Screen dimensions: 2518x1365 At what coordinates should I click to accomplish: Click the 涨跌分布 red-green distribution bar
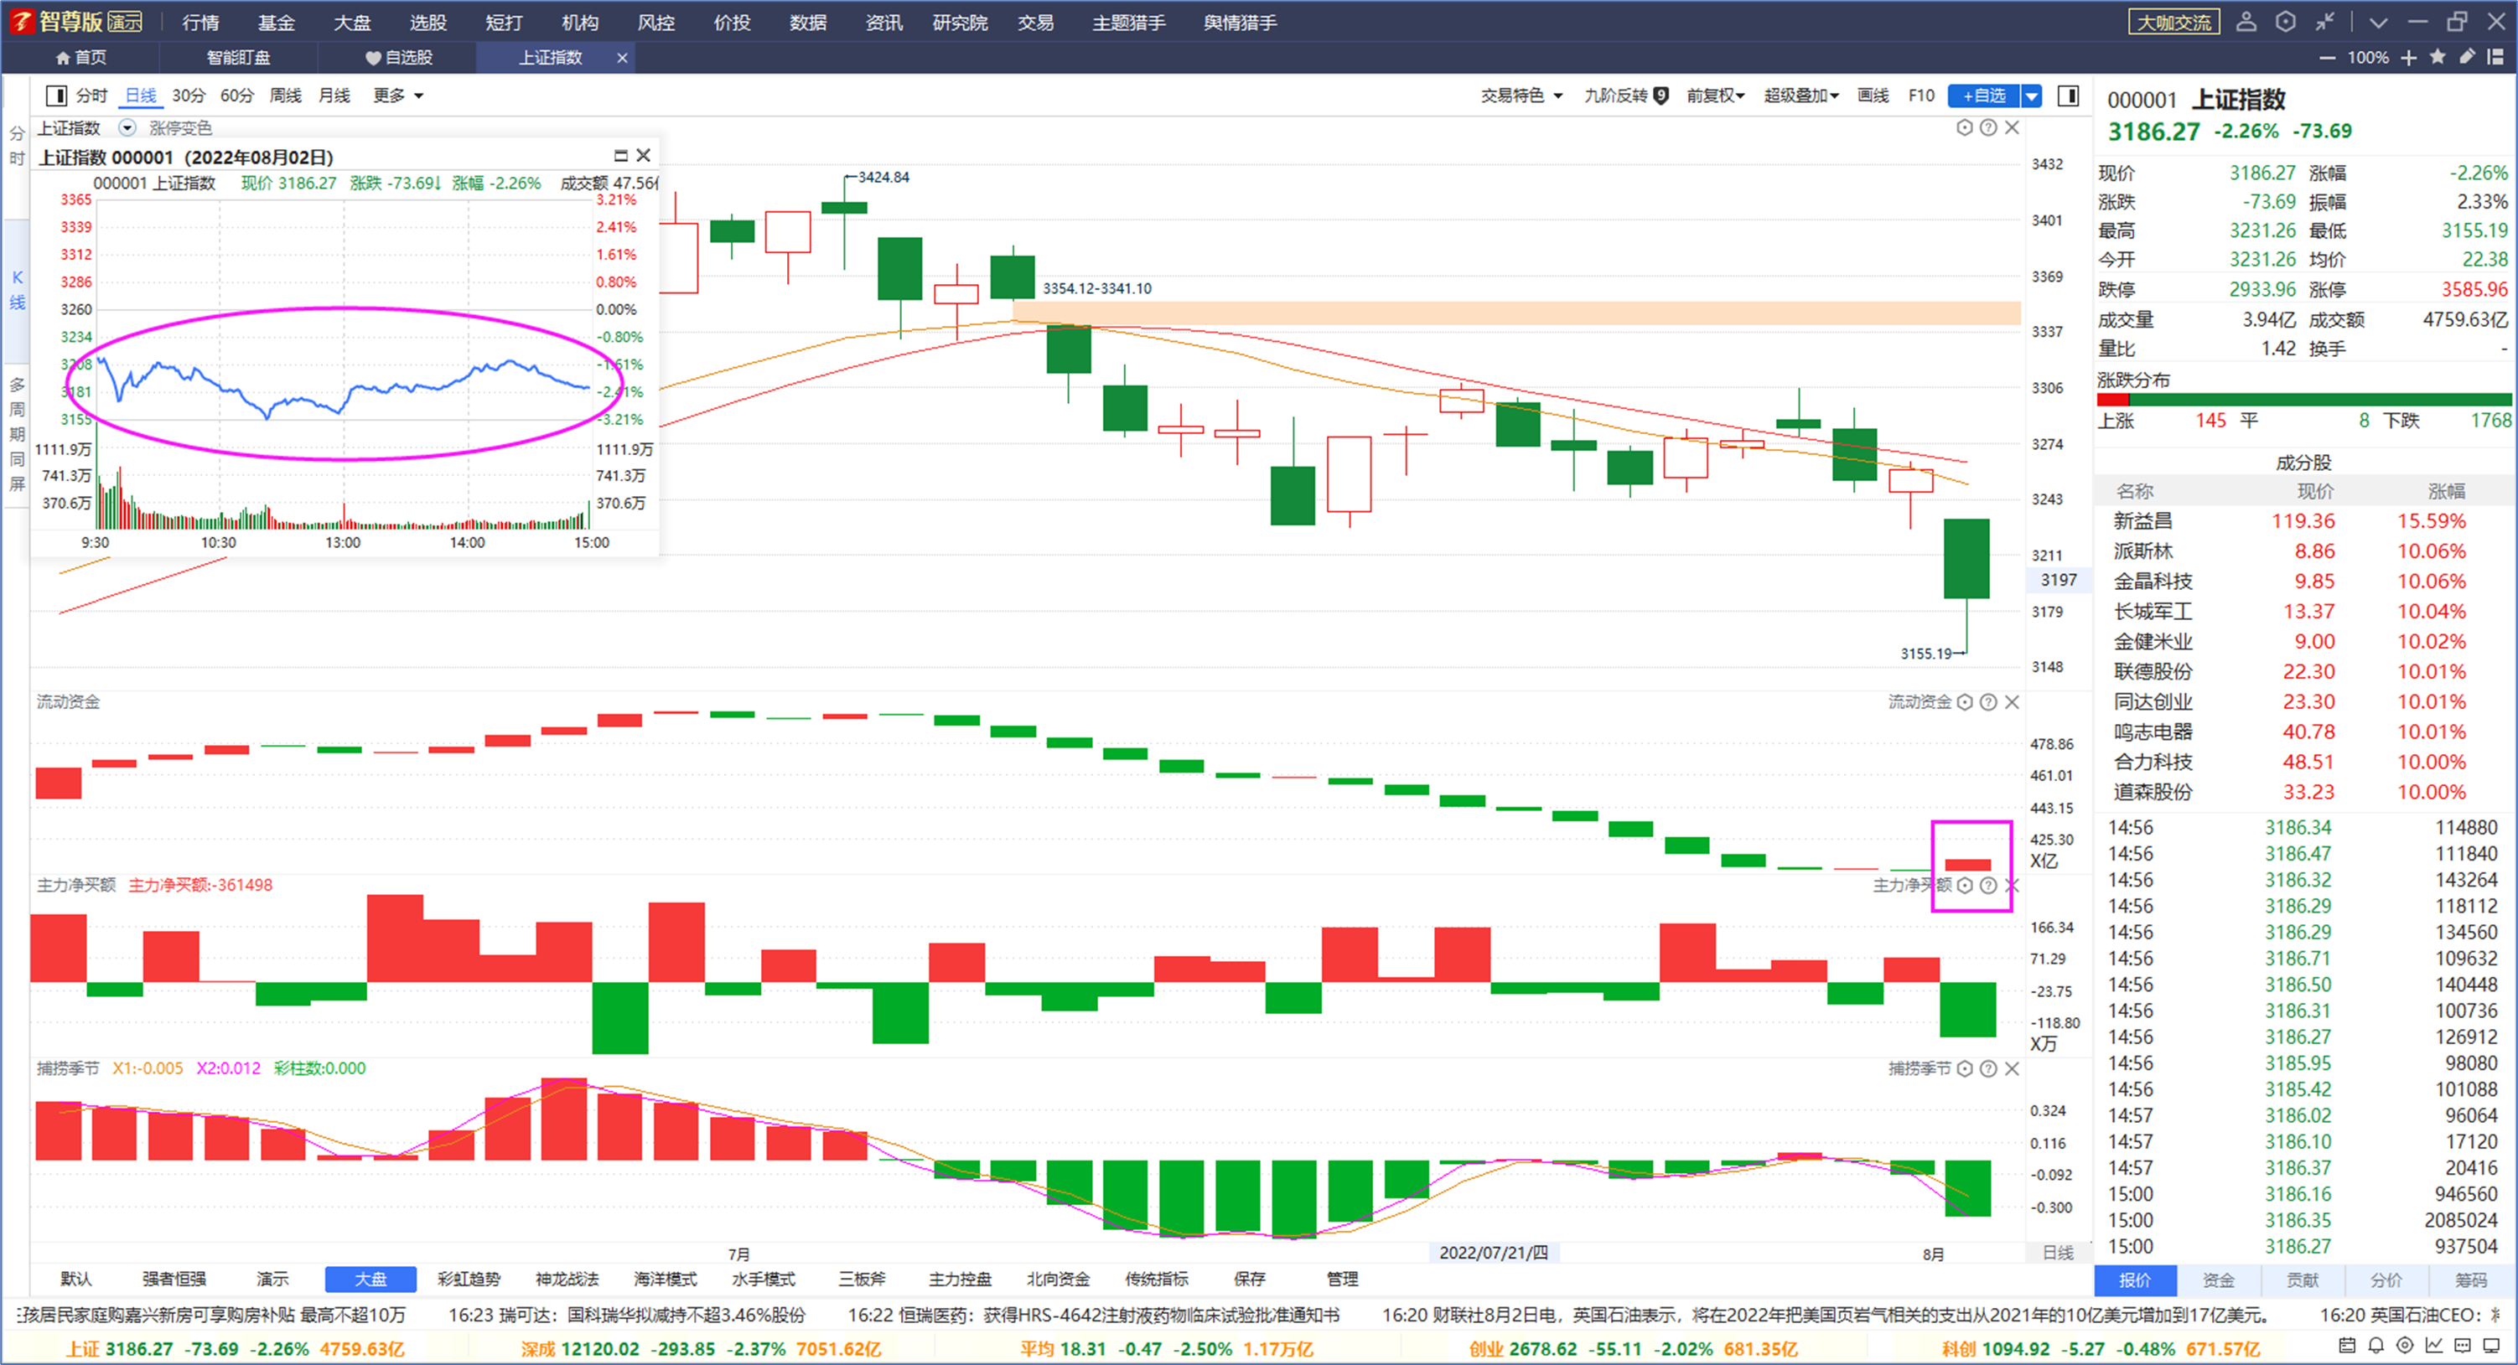(2304, 400)
